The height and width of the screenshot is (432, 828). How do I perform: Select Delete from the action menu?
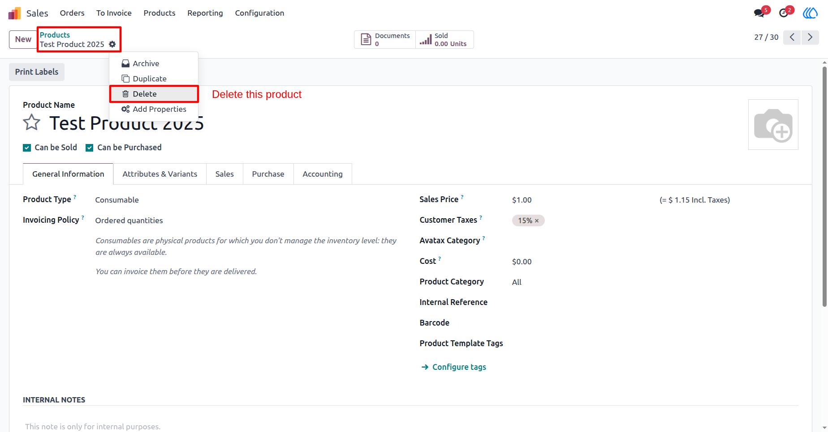(154, 94)
